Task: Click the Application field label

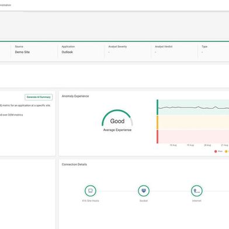Action: [68, 47]
